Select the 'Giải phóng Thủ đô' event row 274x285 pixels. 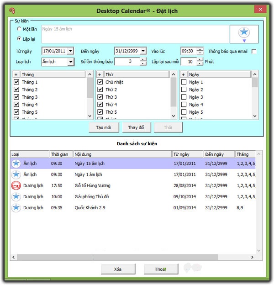coord(132,196)
